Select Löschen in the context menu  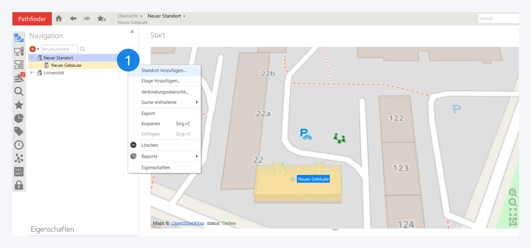coord(150,145)
